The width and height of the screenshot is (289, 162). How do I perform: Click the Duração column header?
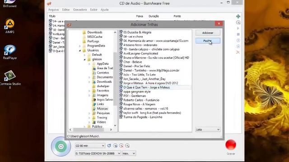pos(154,16)
